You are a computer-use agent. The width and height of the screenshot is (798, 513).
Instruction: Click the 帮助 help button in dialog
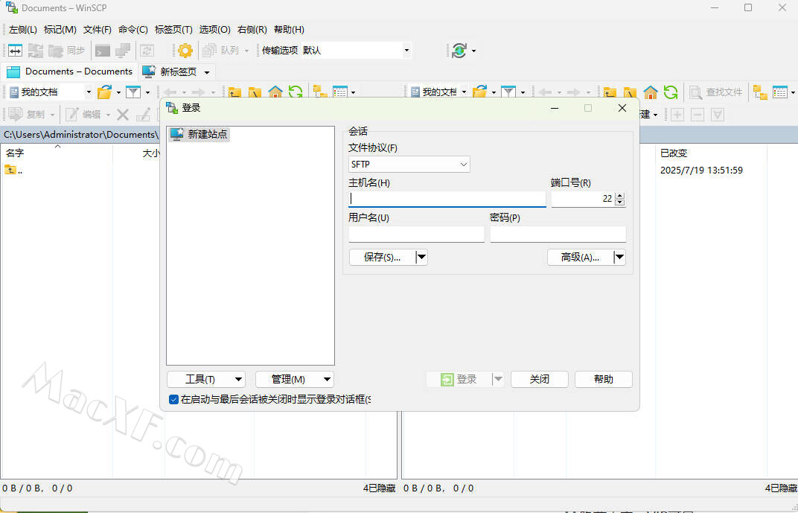click(604, 379)
